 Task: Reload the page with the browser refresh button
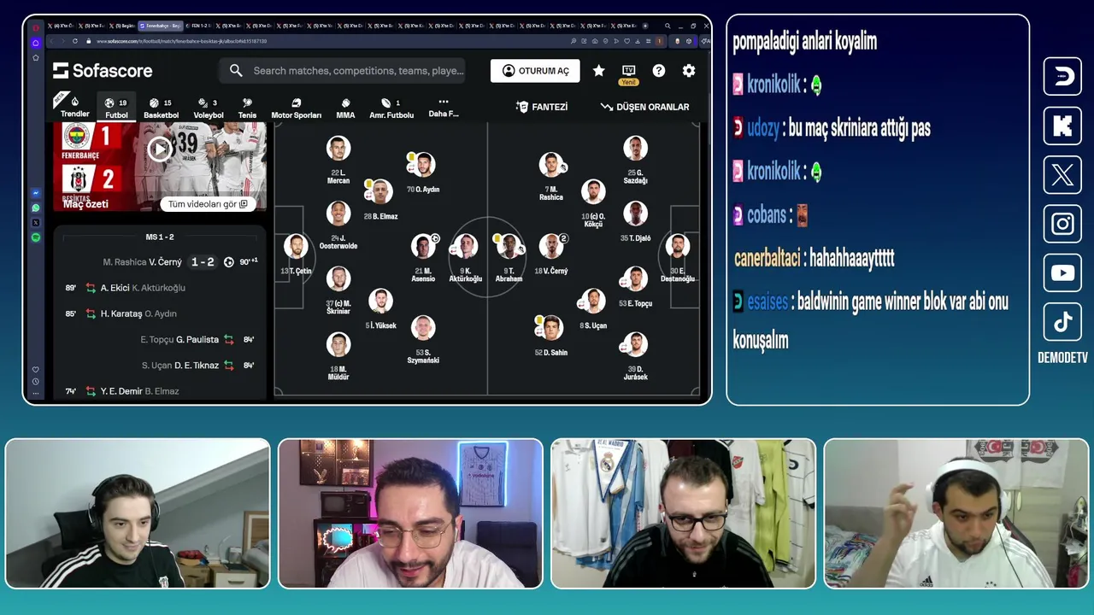pos(75,41)
